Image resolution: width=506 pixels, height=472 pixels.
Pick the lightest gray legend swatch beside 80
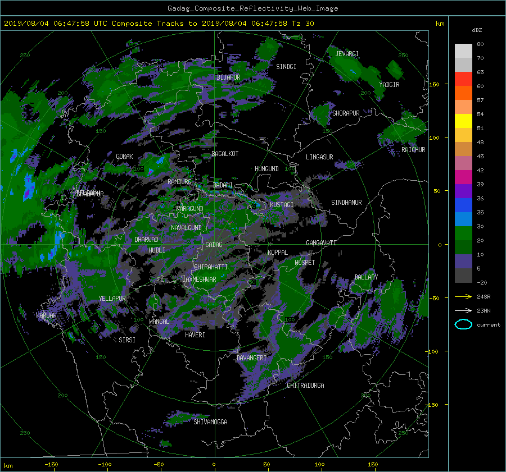pyautogui.click(x=463, y=51)
